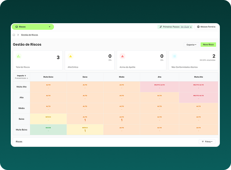Click the home icon in the breadcrumb
The width and height of the screenshot is (231, 170).
point(14,35)
